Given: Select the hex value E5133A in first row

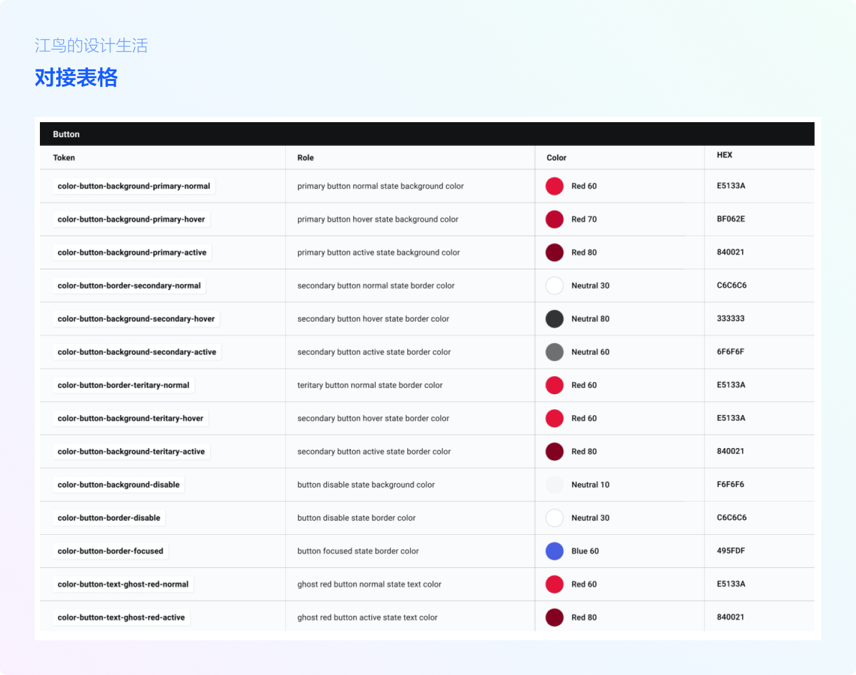Looking at the screenshot, I should [730, 186].
